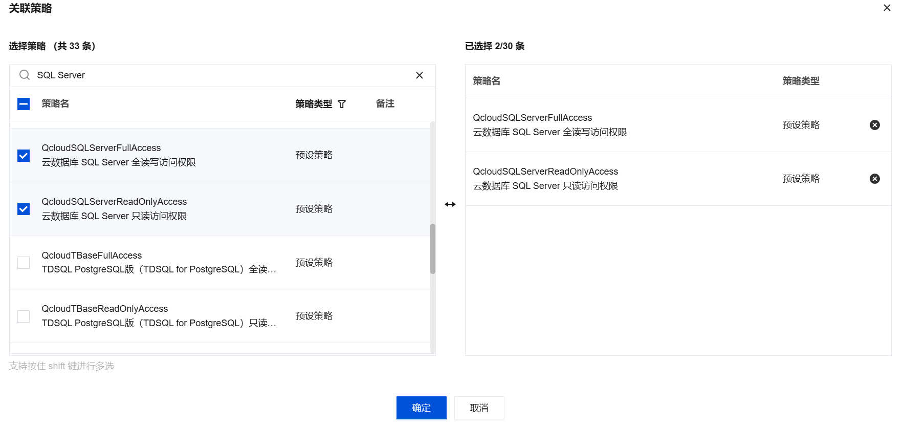Click the transfer arrows icon between lists

point(450,204)
